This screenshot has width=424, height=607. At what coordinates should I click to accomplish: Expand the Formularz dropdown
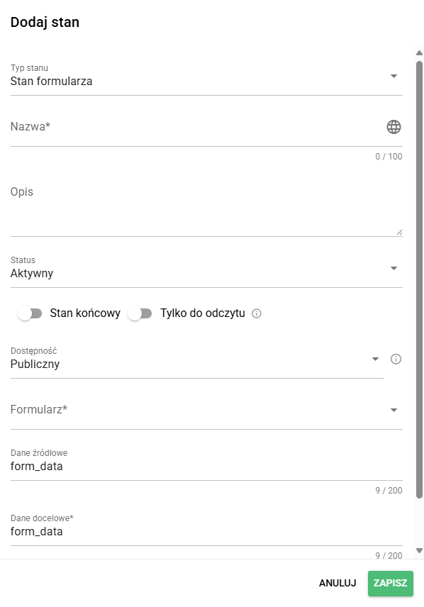point(206,411)
